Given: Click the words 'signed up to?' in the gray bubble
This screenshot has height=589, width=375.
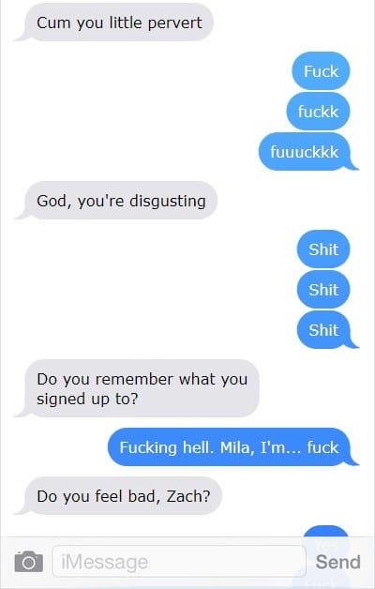Looking at the screenshot, I should pos(87,399).
